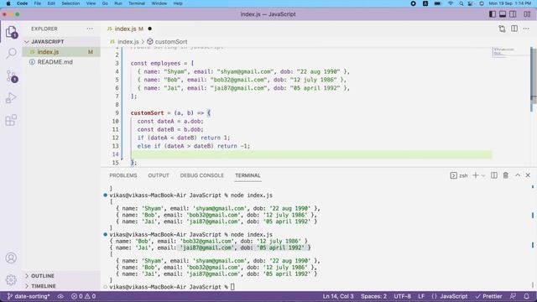Open the Run and Debug view

pyautogui.click(x=11, y=98)
